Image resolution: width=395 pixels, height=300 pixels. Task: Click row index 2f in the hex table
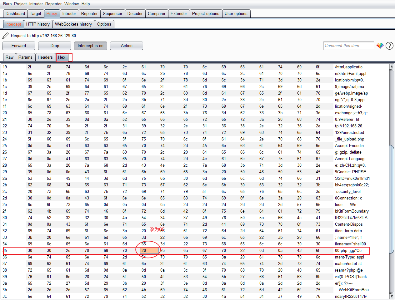click(5, 211)
